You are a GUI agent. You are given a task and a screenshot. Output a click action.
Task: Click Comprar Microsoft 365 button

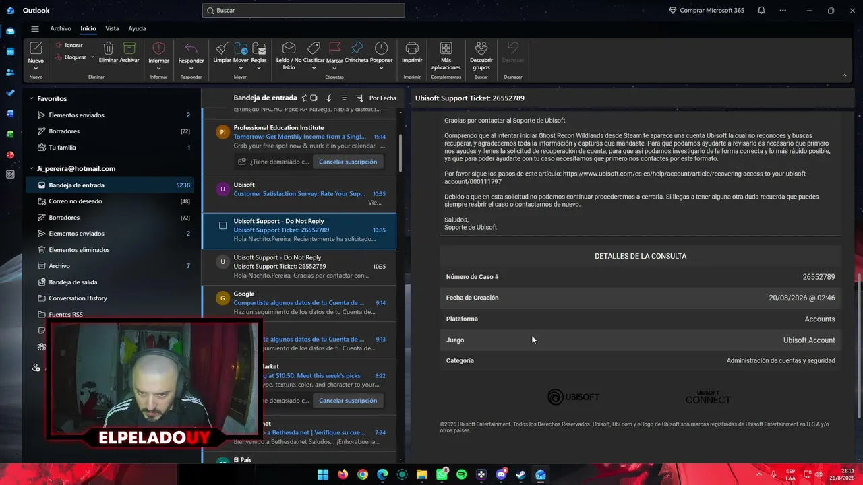coord(706,10)
